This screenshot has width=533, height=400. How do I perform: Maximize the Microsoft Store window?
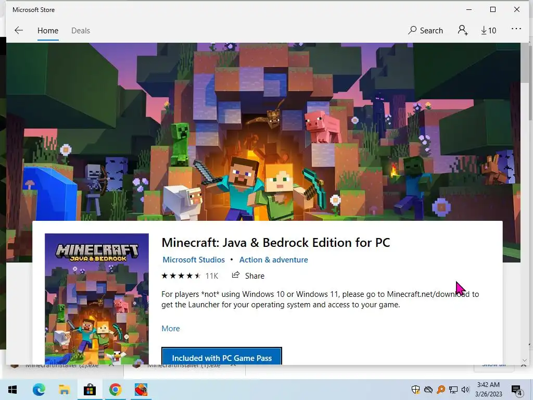click(493, 9)
